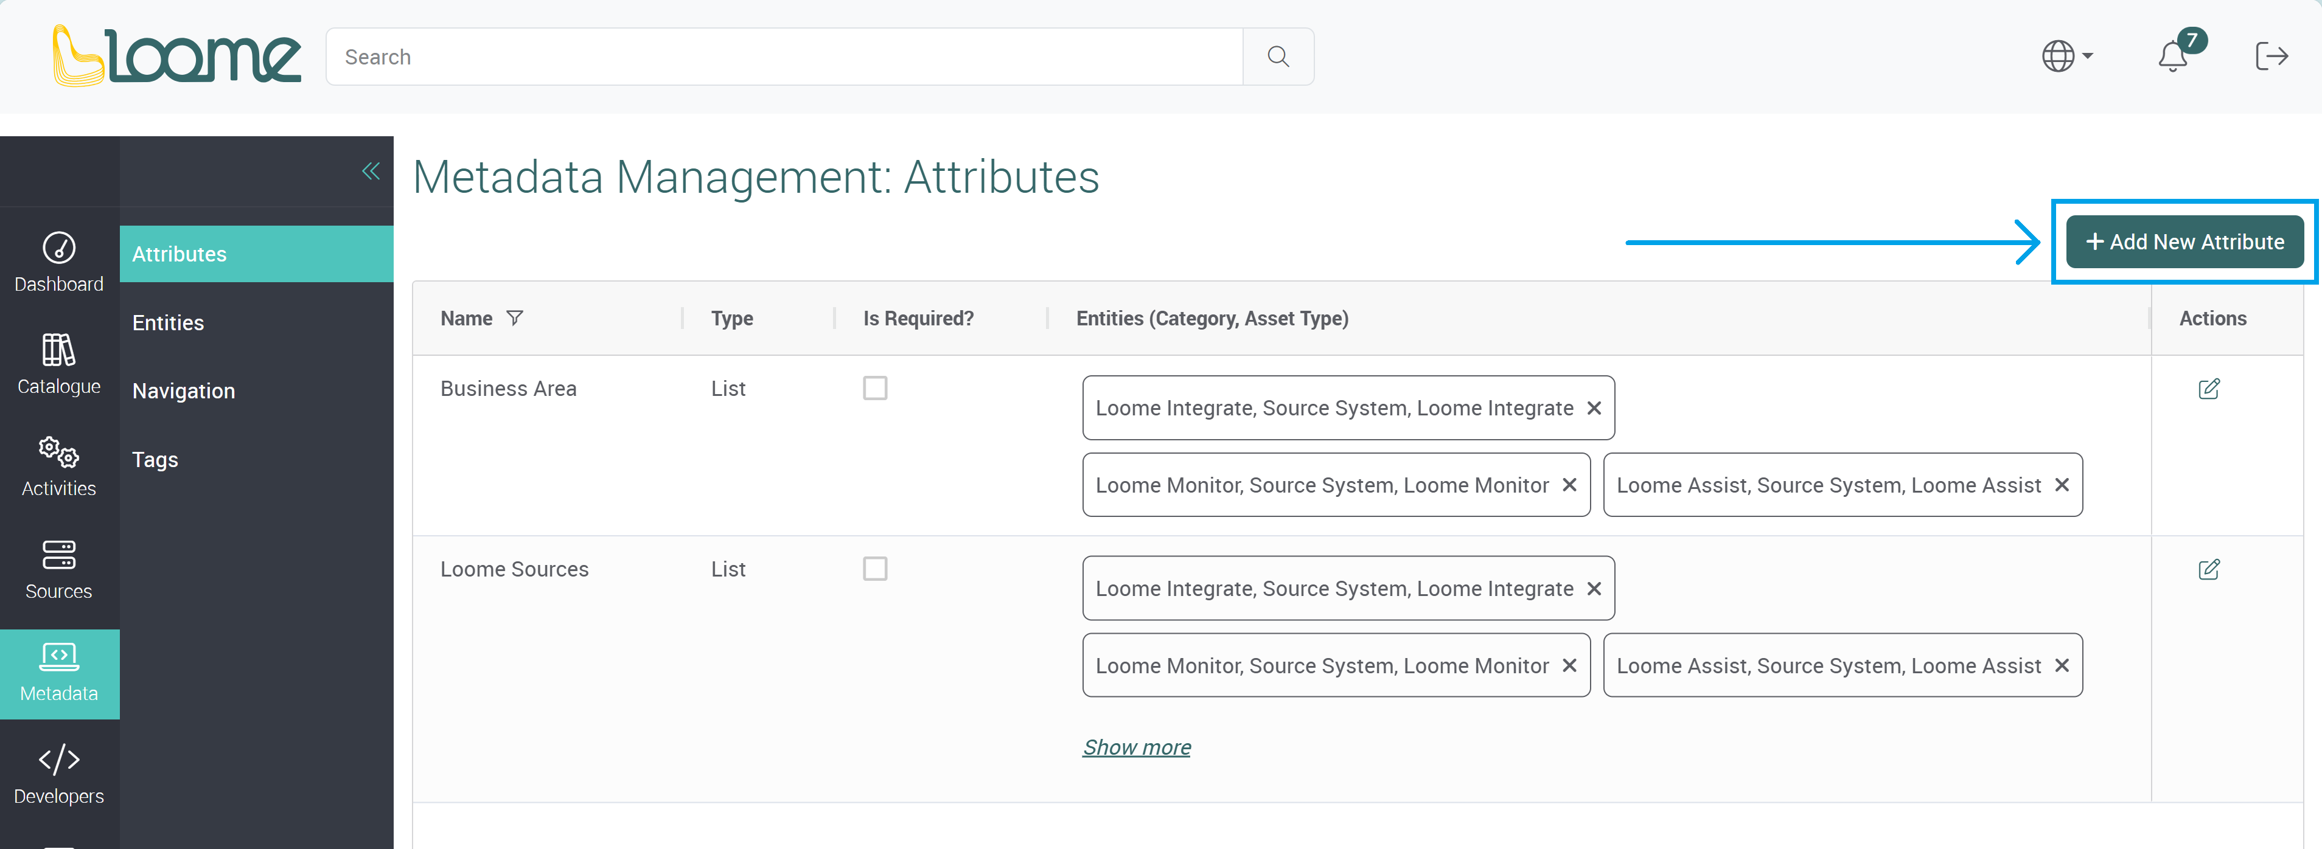Click Add New Attribute button
Viewport: 2322px width, 849px height.
coord(2184,241)
